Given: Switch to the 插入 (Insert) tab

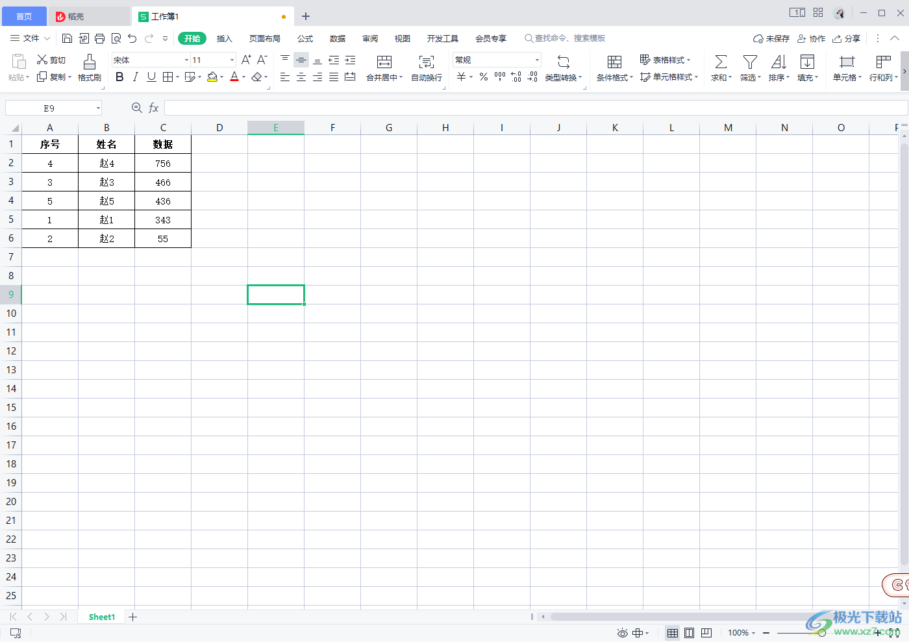Looking at the screenshot, I should click(224, 39).
